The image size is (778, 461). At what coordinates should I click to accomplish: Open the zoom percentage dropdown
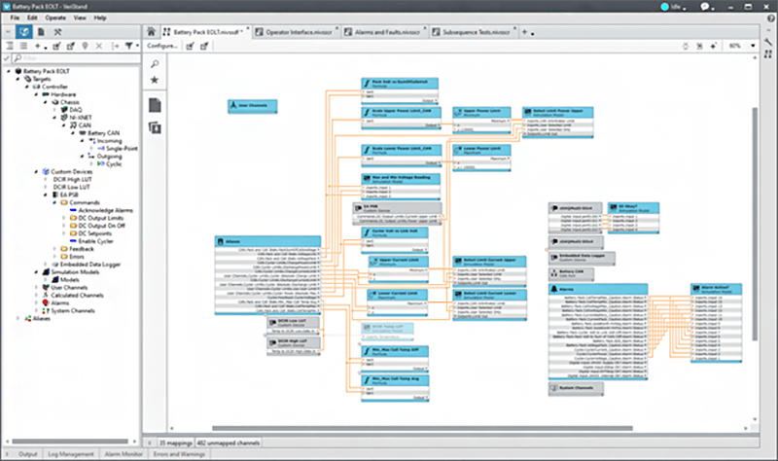tap(753, 46)
